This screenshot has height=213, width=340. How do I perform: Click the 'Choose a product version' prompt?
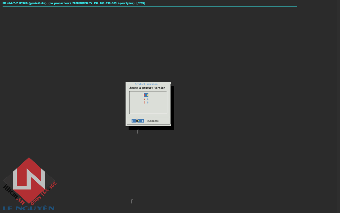point(147,88)
